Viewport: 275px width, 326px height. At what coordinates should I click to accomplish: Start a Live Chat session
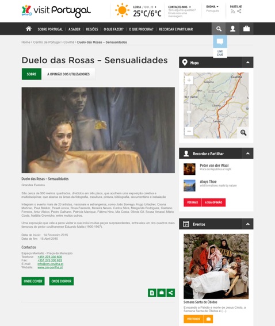[220, 47]
